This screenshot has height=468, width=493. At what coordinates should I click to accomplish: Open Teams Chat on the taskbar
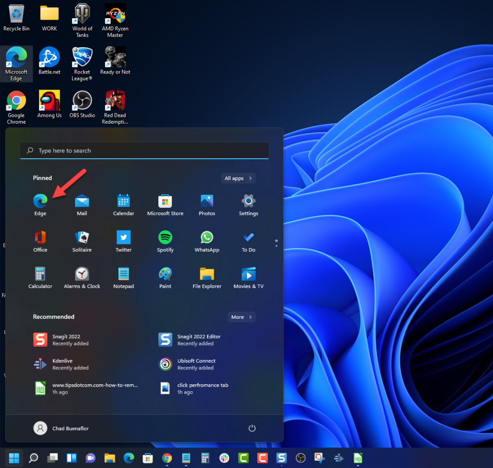pyautogui.click(x=91, y=458)
